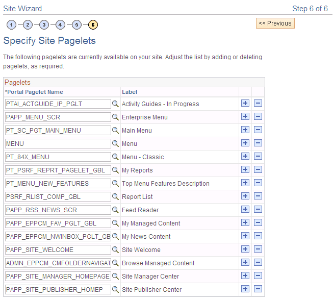Viewport: 334px width, 301px height.
Task: Add row after My News Content
Action: [245, 236]
